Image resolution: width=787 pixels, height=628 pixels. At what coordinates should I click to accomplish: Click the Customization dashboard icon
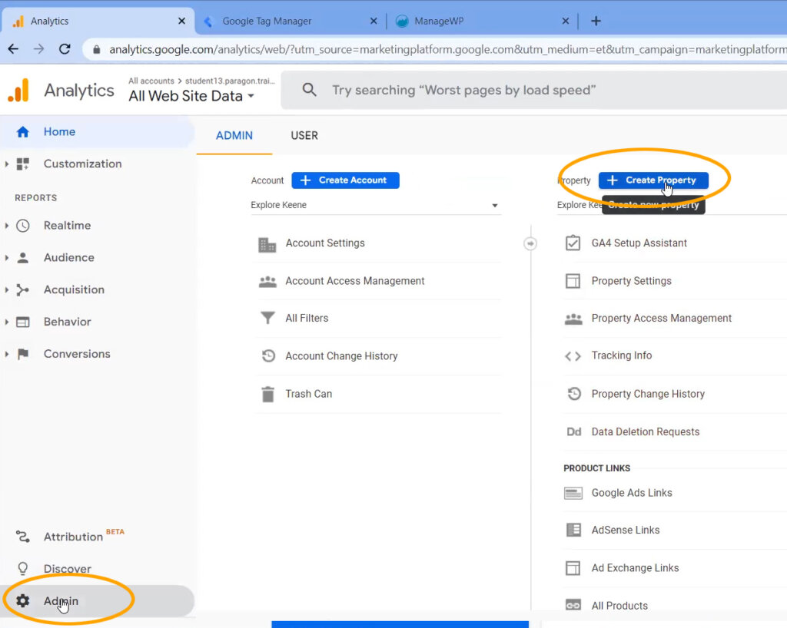[22, 164]
